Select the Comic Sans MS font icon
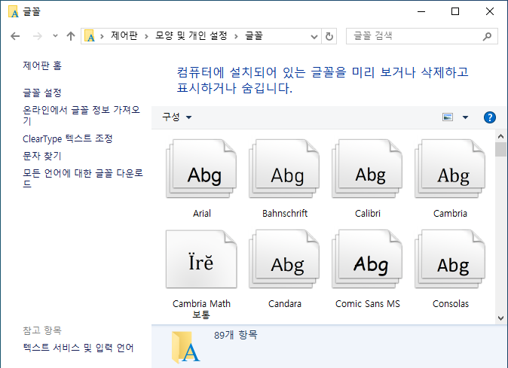 [x=367, y=260]
